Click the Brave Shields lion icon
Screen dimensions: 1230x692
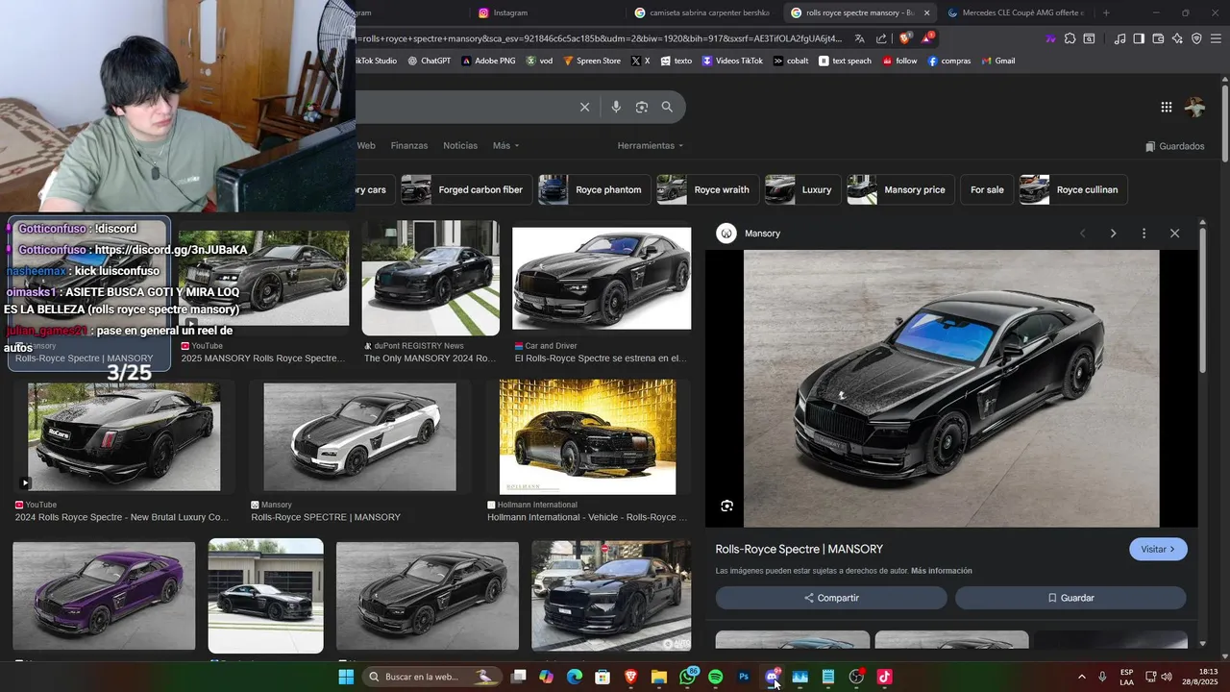click(904, 38)
